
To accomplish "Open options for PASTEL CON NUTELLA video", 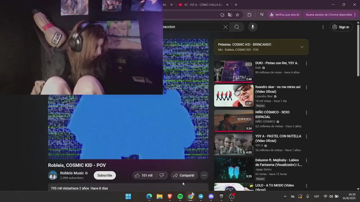I will (x=307, y=137).
